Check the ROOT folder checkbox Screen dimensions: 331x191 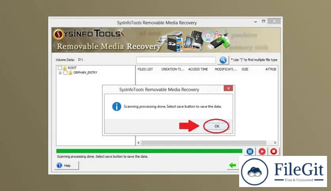coord(60,68)
